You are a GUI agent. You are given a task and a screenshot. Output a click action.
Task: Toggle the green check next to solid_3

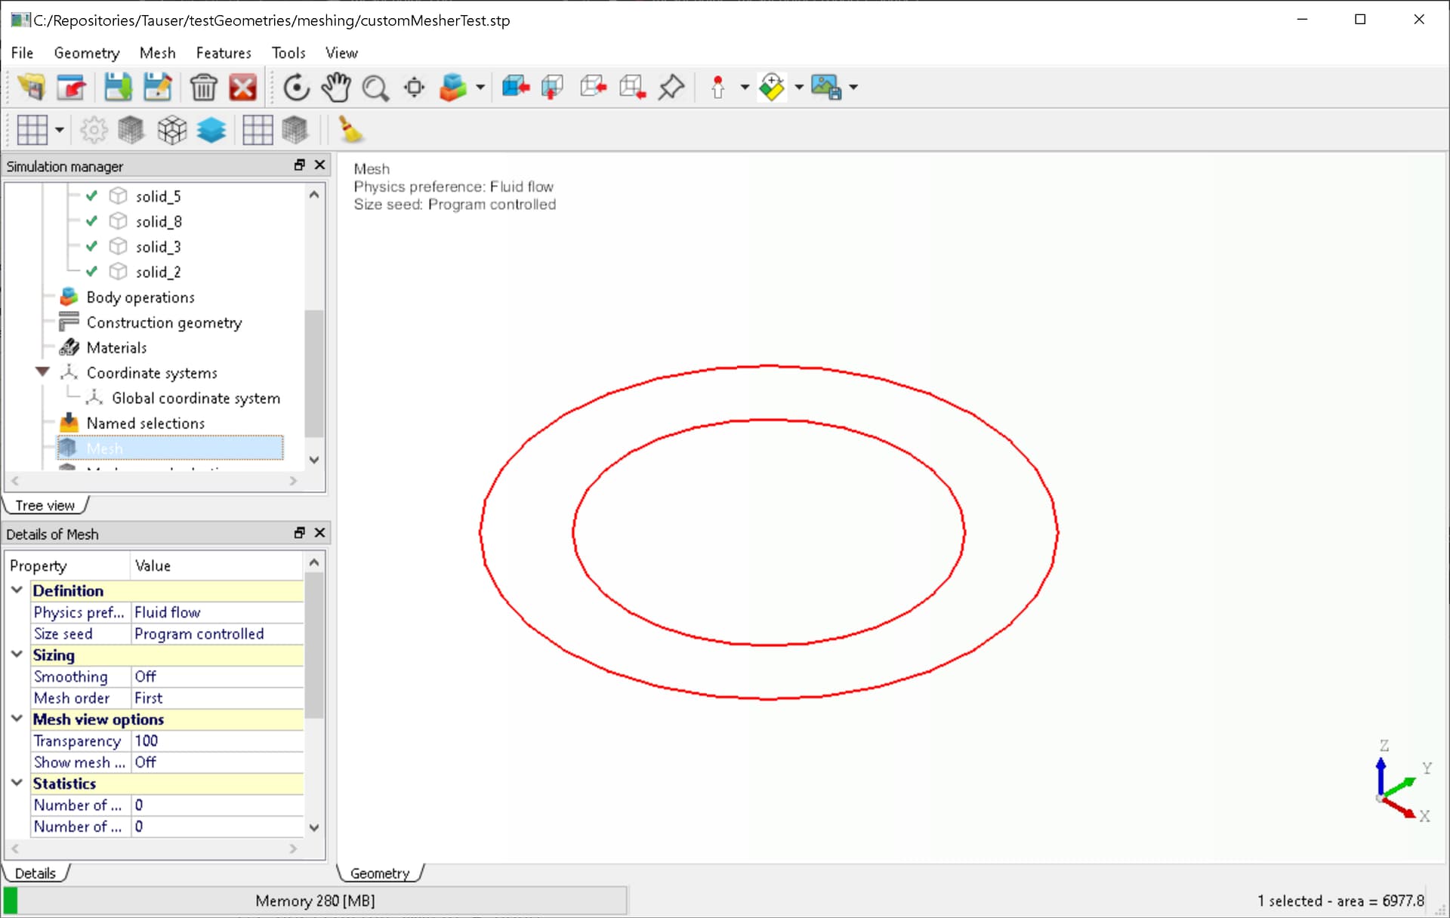tap(92, 246)
